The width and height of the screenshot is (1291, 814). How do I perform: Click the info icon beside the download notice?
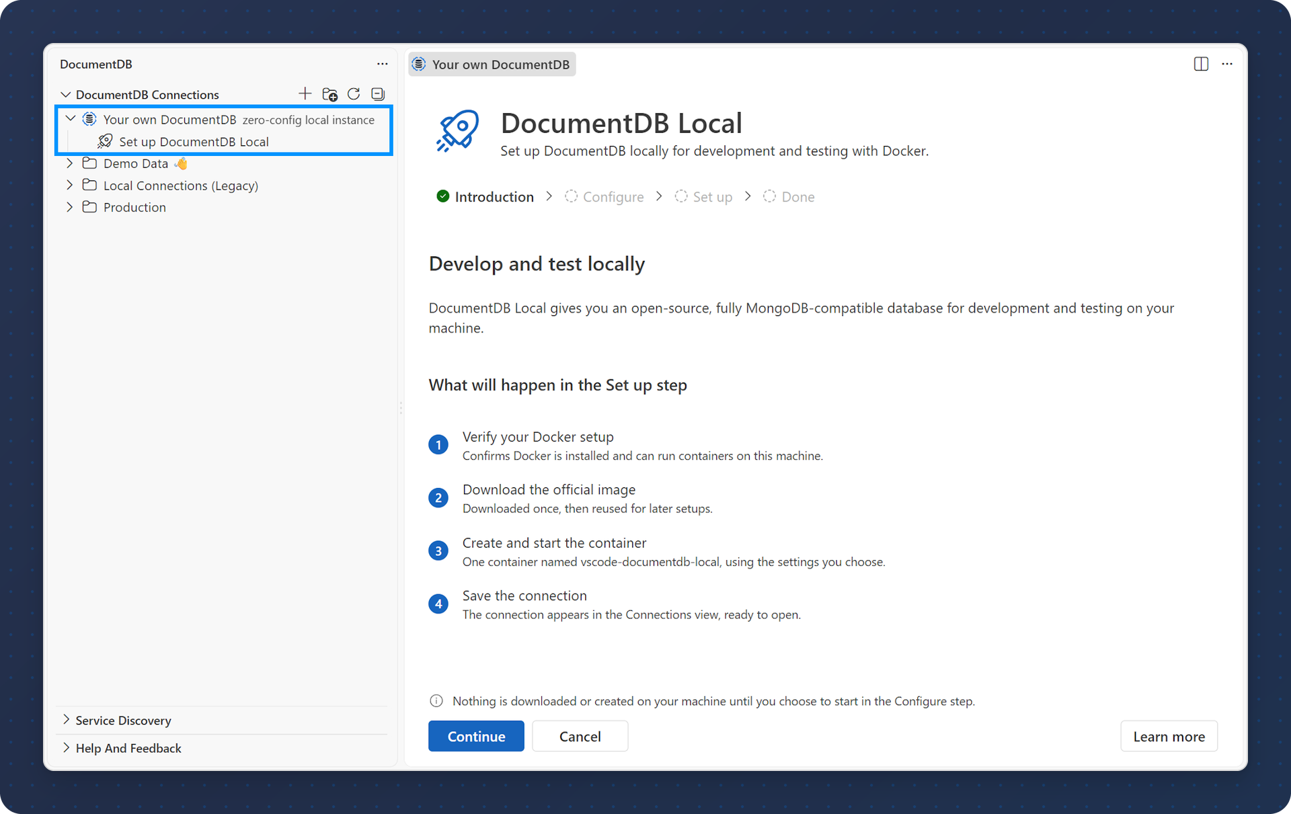click(436, 701)
